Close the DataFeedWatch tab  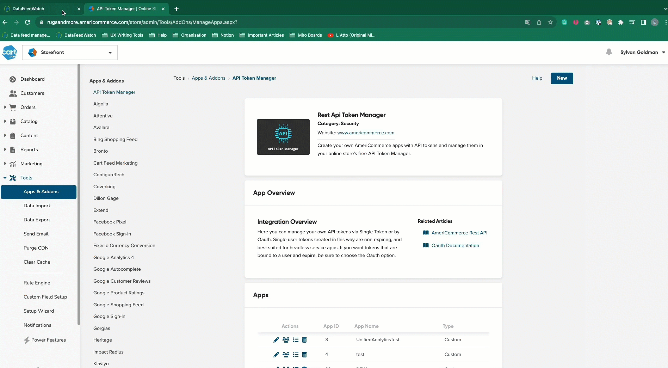point(79,9)
